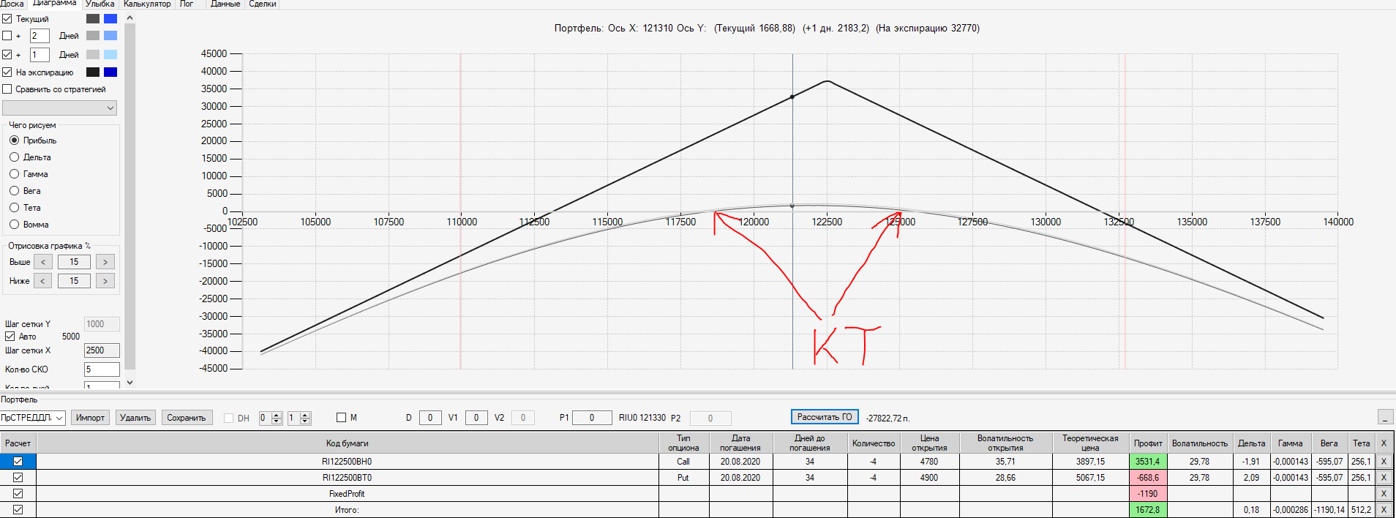Viewport: 1396px width, 518px height.
Task: Increment the second DH spinner value
Action: coord(306,415)
